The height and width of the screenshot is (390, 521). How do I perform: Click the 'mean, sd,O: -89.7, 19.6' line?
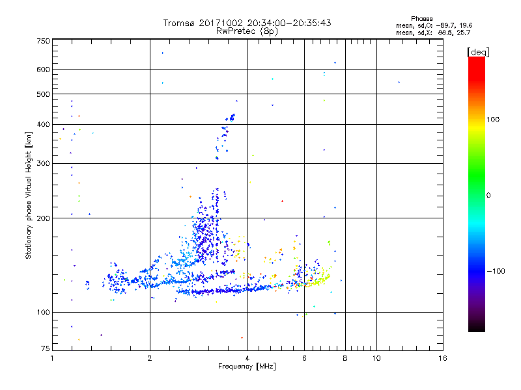[434, 25]
